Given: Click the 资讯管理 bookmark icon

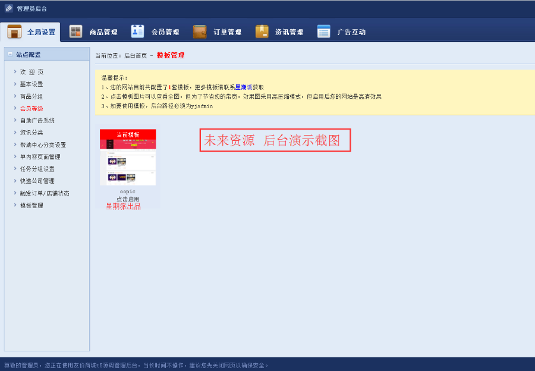Looking at the screenshot, I should pyautogui.click(x=262, y=32).
